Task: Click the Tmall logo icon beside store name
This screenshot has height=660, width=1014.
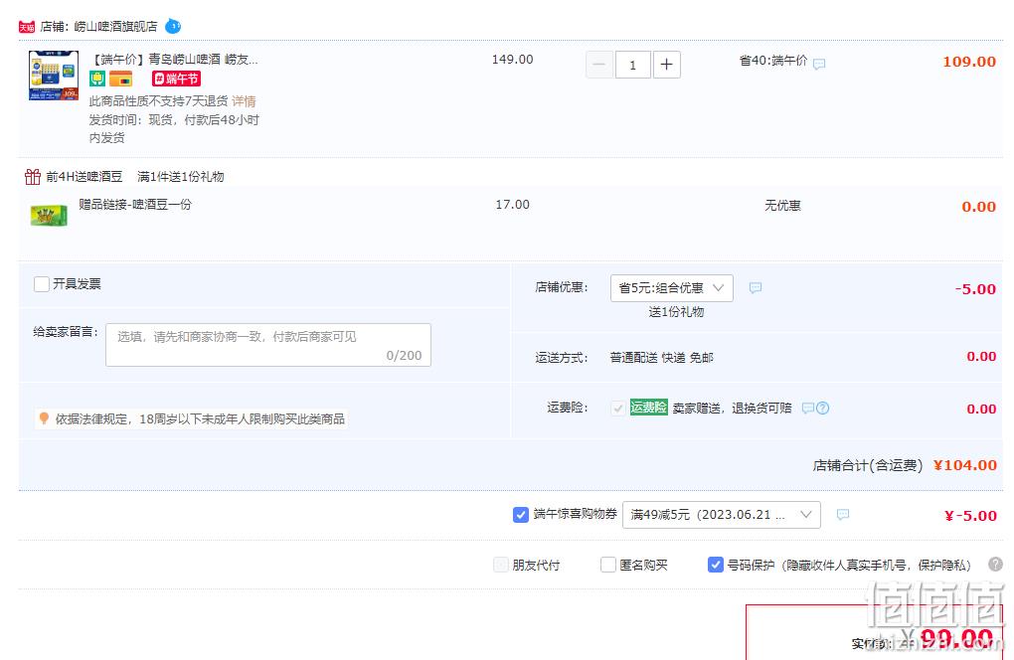Action: (x=27, y=27)
